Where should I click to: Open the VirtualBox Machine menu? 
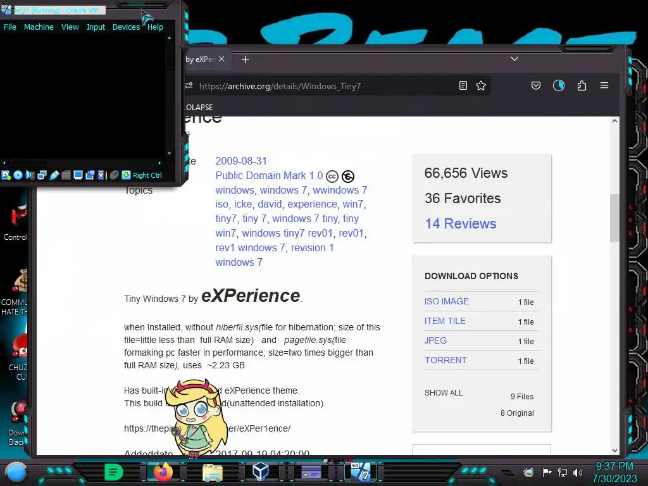pyautogui.click(x=39, y=27)
